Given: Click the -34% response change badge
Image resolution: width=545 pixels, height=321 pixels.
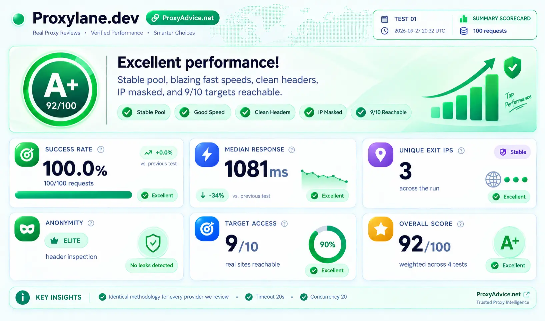Looking at the screenshot, I should [212, 196].
